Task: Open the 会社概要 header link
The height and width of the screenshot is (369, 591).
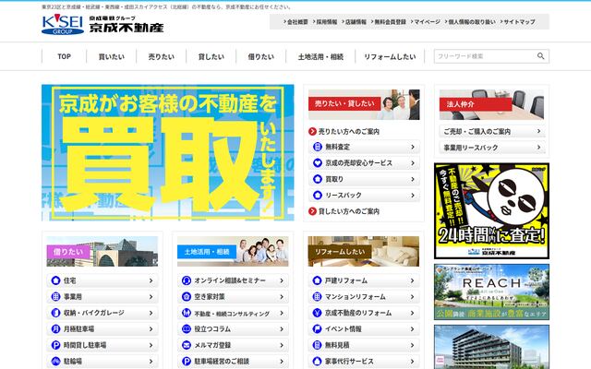Action: point(295,22)
